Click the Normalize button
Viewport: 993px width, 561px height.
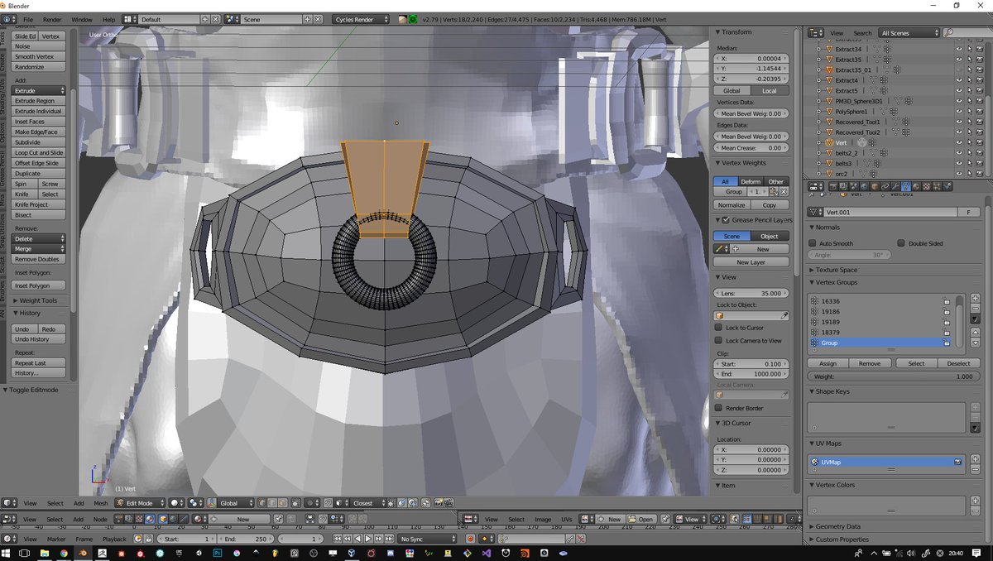[732, 204]
